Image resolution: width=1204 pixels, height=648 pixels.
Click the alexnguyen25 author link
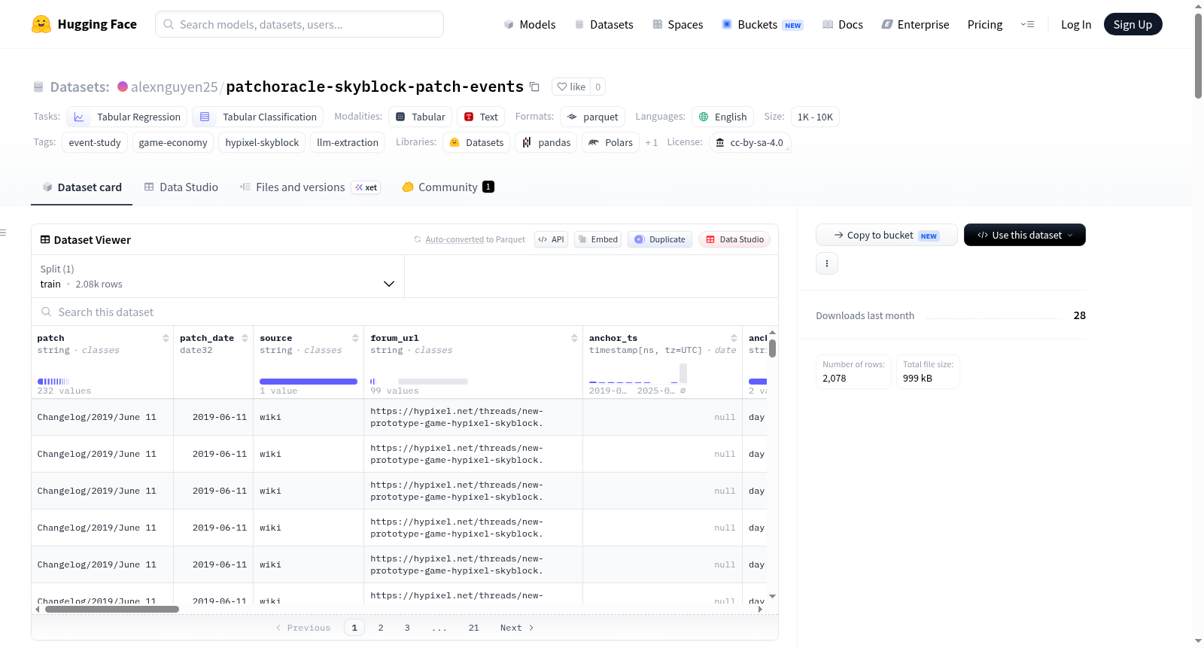[174, 87]
